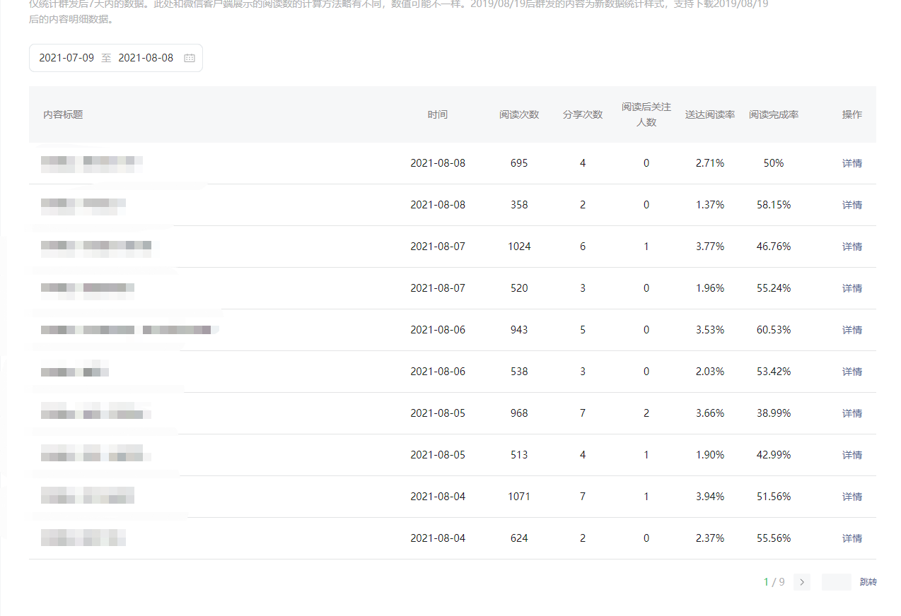Click the start date 2021-07-09 field
The image size is (901, 616).
pos(66,58)
